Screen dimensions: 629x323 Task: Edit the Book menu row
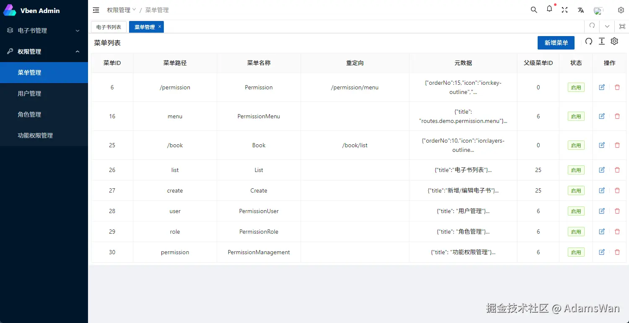pos(602,145)
